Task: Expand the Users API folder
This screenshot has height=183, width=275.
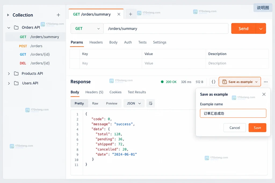Action: (x=9, y=83)
